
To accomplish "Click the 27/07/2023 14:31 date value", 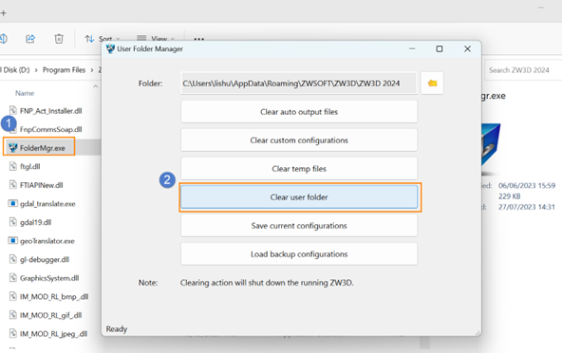I will click(527, 207).
